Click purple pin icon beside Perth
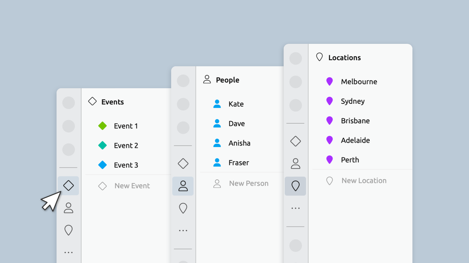Image resolution: width=469 pixels, height=263 pixels. click(329, 160)
